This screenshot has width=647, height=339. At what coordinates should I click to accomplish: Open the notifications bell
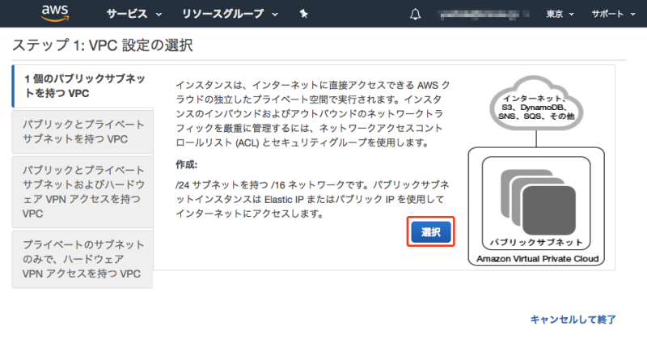[x=415, y=15]
